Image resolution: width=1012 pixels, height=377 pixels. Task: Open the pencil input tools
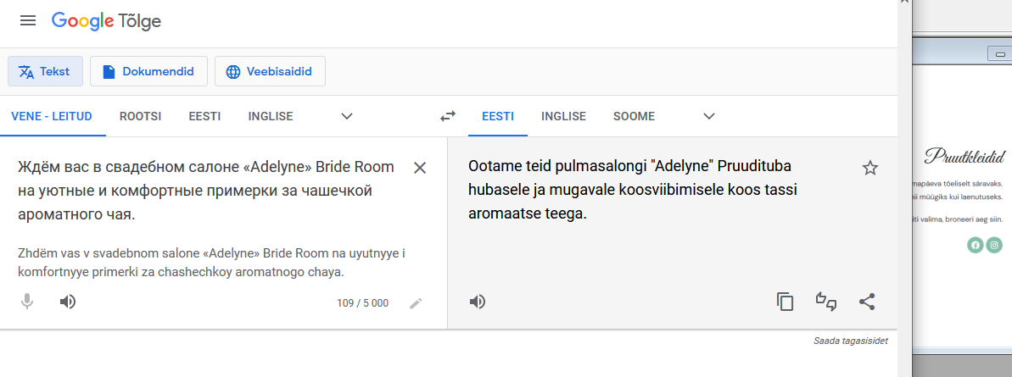416,303
